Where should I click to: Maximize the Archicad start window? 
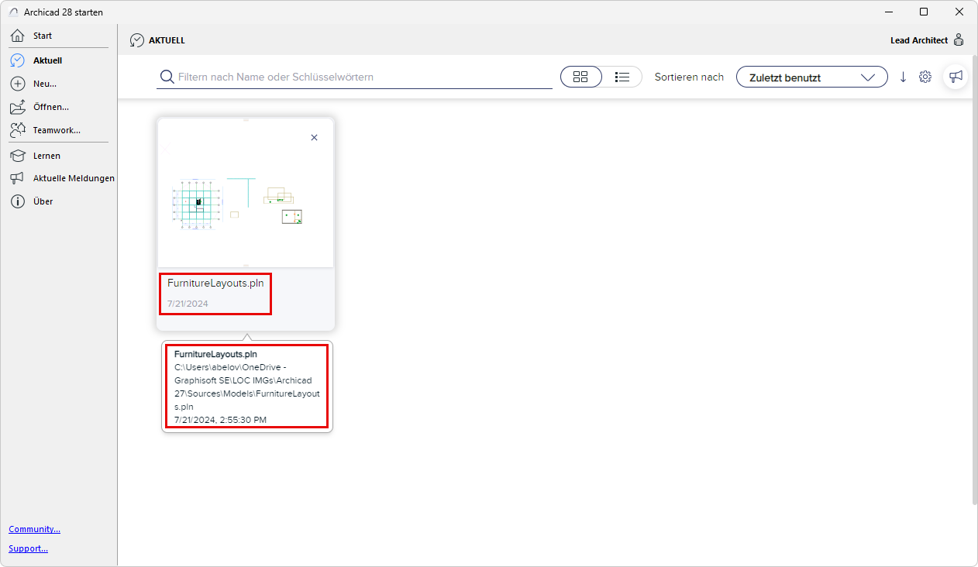[x=924, y=12]
